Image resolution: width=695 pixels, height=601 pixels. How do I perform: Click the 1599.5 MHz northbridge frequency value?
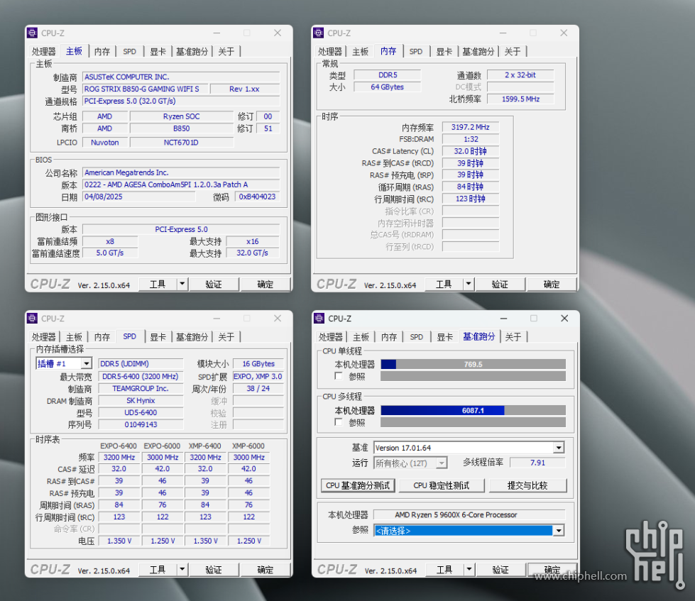click(x=520, y=99)
